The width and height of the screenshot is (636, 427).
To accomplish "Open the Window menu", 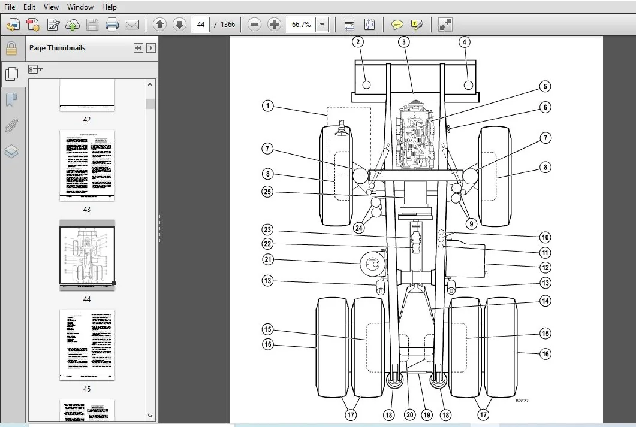I will [80, 7].
